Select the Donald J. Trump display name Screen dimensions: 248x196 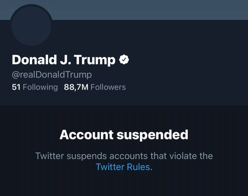pyautogui.click(x=64, y=60)
